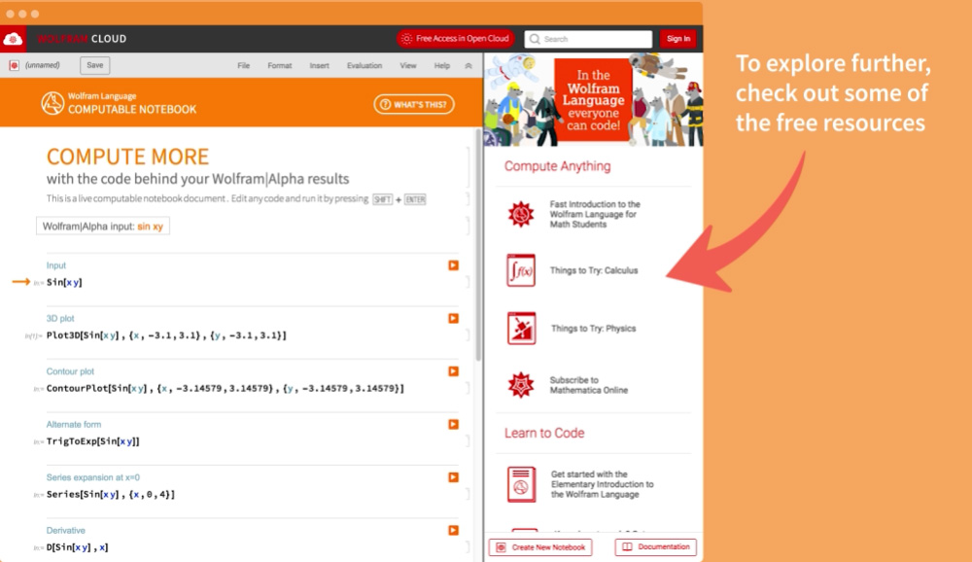The image size is (972, 562).
Task: Click the Things to Try: Calculus icon
Action: pos(521,270)
